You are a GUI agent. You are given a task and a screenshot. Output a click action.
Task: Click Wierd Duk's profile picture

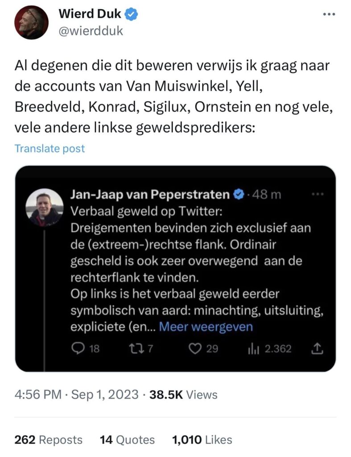coord(32,22)
